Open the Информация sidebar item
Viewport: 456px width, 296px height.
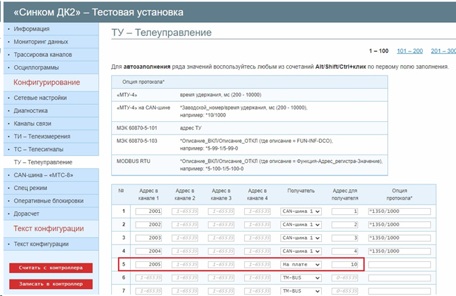point(31,29)
